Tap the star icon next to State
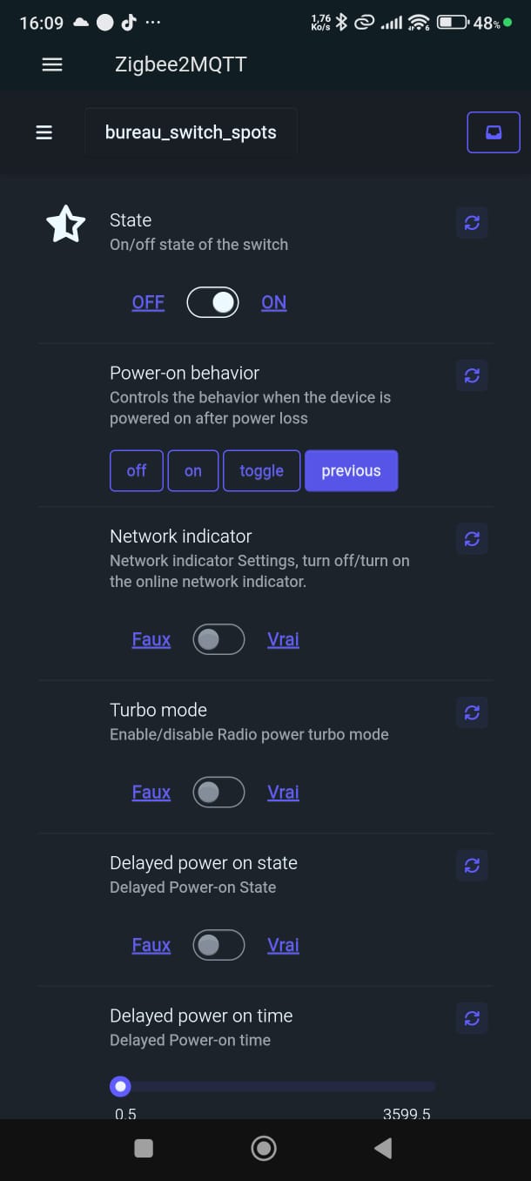 (66, 226)
